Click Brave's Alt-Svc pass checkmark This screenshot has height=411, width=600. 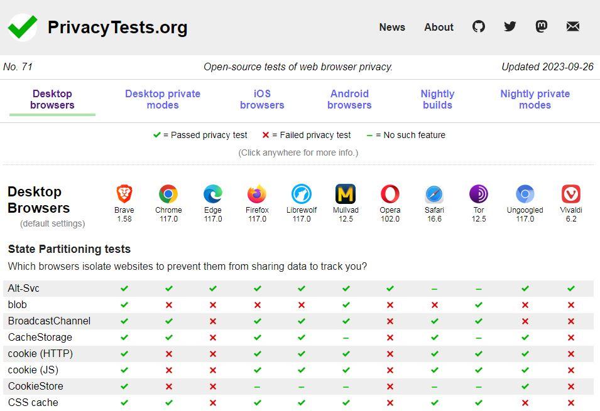tap(124, 288)
